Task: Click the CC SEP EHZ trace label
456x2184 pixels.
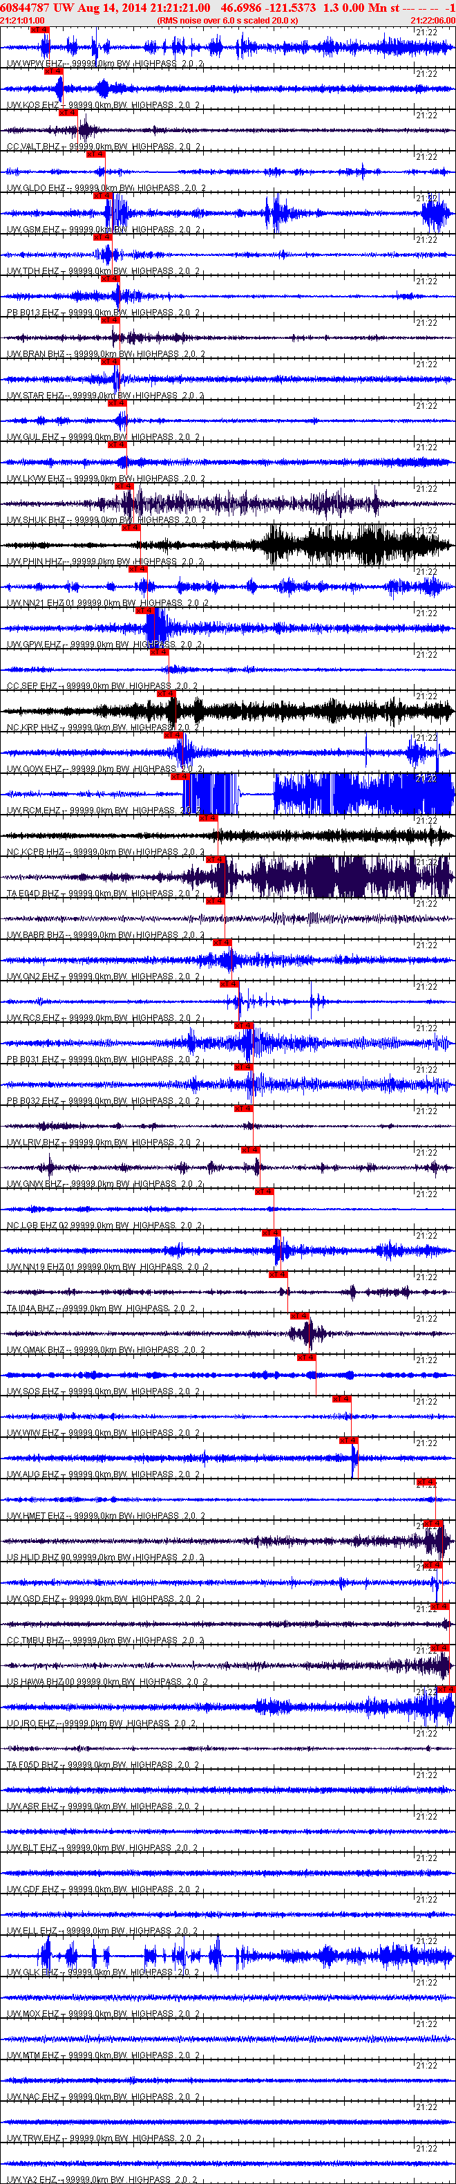Action: (x=102, y=687)
